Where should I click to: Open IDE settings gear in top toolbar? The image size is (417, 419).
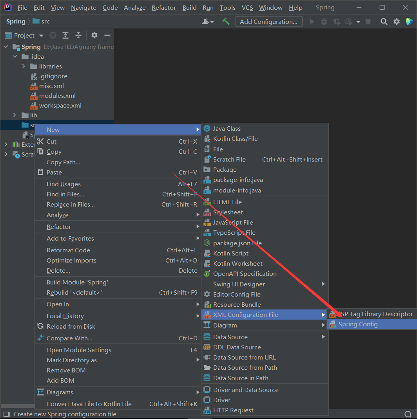point(396,22)
